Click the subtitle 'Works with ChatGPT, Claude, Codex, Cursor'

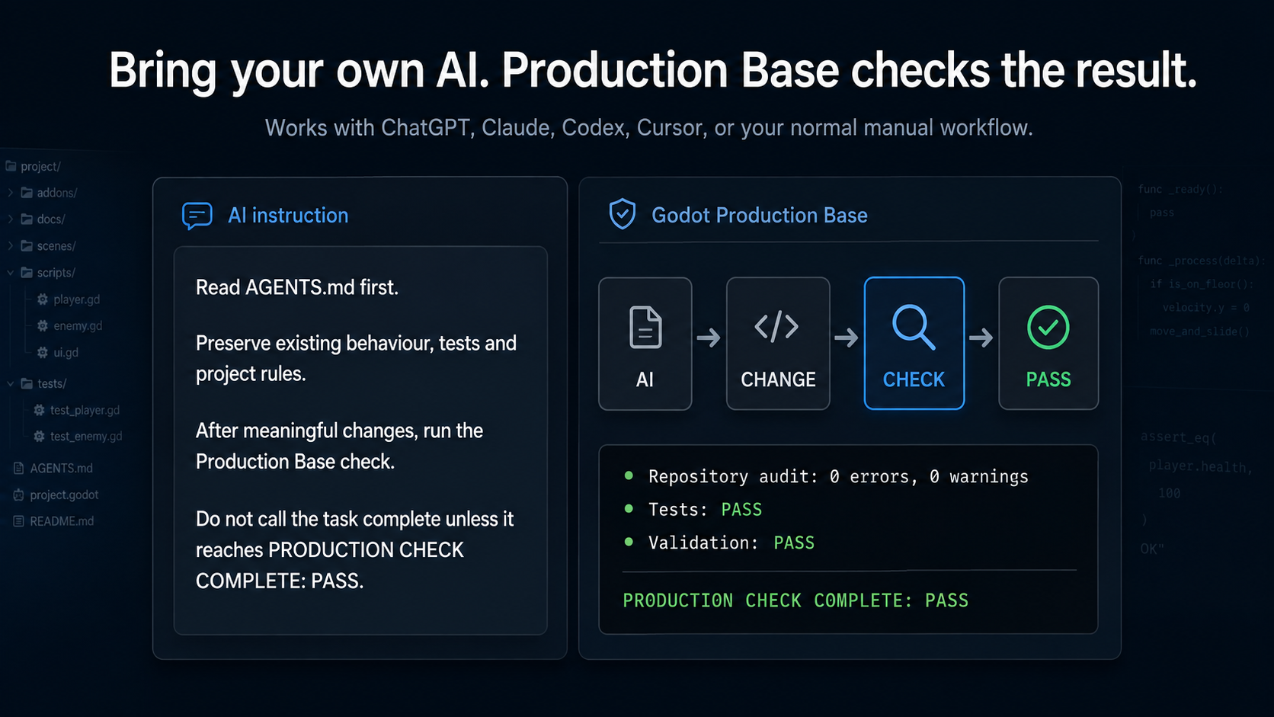click(x=485, y=127)
